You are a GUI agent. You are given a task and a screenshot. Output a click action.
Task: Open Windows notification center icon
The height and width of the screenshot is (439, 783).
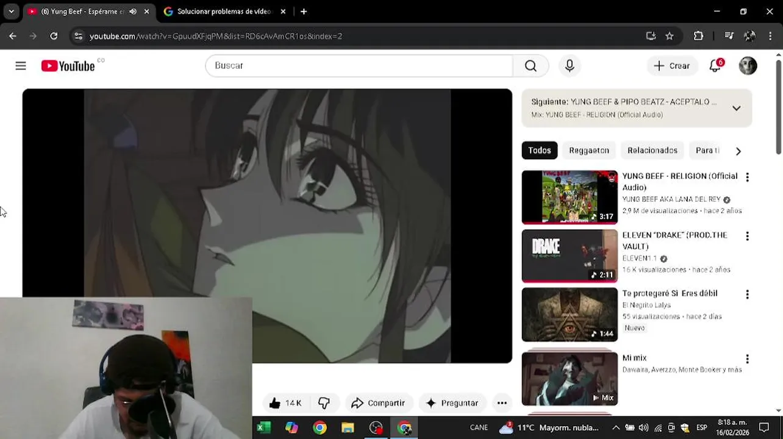(764, 428)
